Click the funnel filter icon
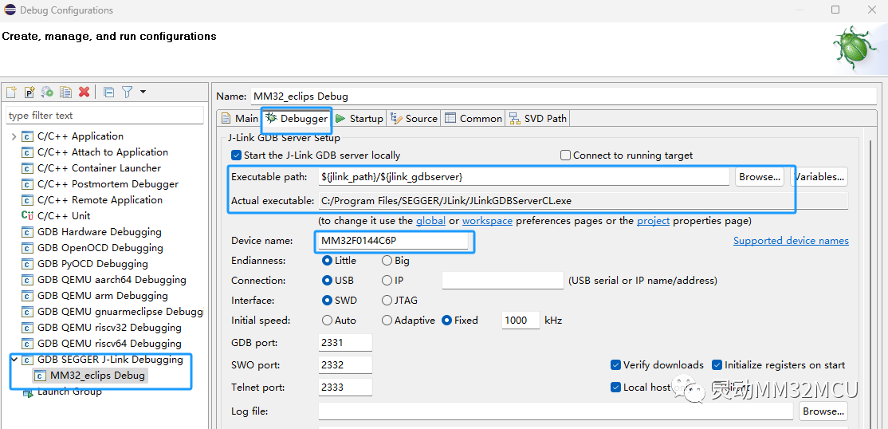Screen dimensions: 888x429 127,92
